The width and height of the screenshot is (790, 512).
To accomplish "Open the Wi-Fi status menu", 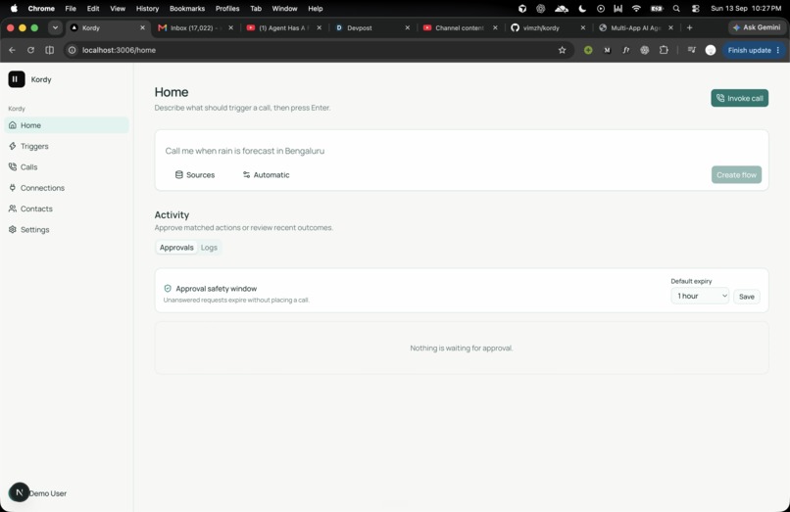I will tap(636, 8).
